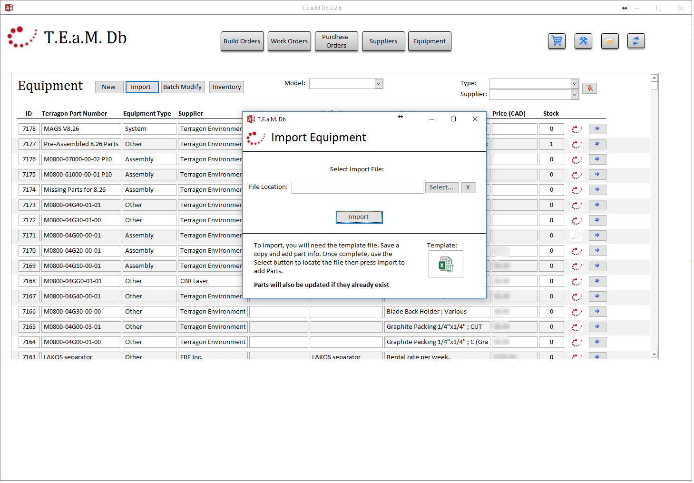Viewport: 694px width, 483px height.
Task: Click the Stock column header
Action: tap(551, 114)
